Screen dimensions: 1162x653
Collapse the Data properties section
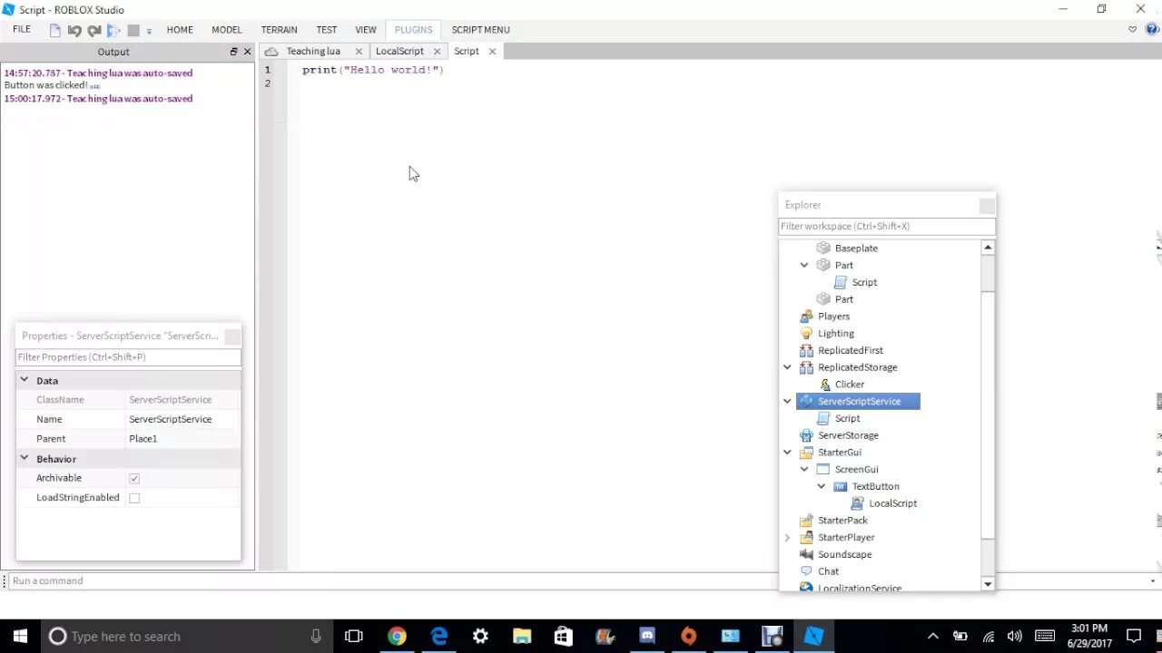[x=25, y=381]
